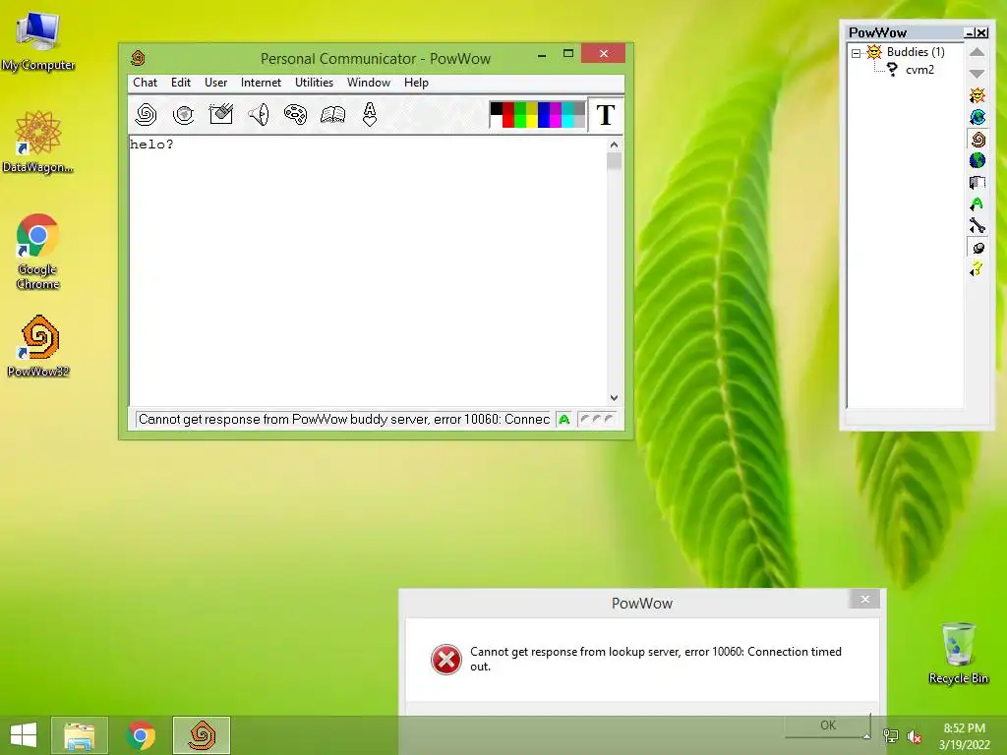Screen dimensions: 1007x755
Task: Collapse the Buddies (1) tree node
Action: 857,53
